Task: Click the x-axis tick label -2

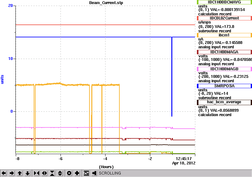Action: 150,159
